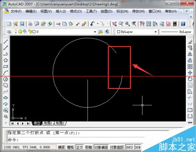This screenshot has width=196, height=152.
Task: Open the Layer Properties Manager
Action: coord(9,32)
